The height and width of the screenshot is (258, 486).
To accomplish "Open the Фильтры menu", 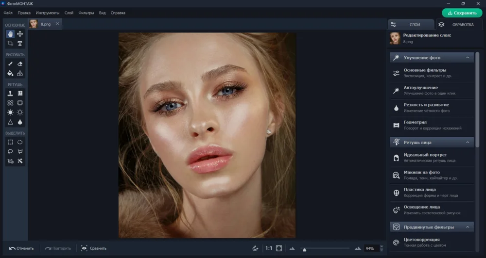I will 86,13.
